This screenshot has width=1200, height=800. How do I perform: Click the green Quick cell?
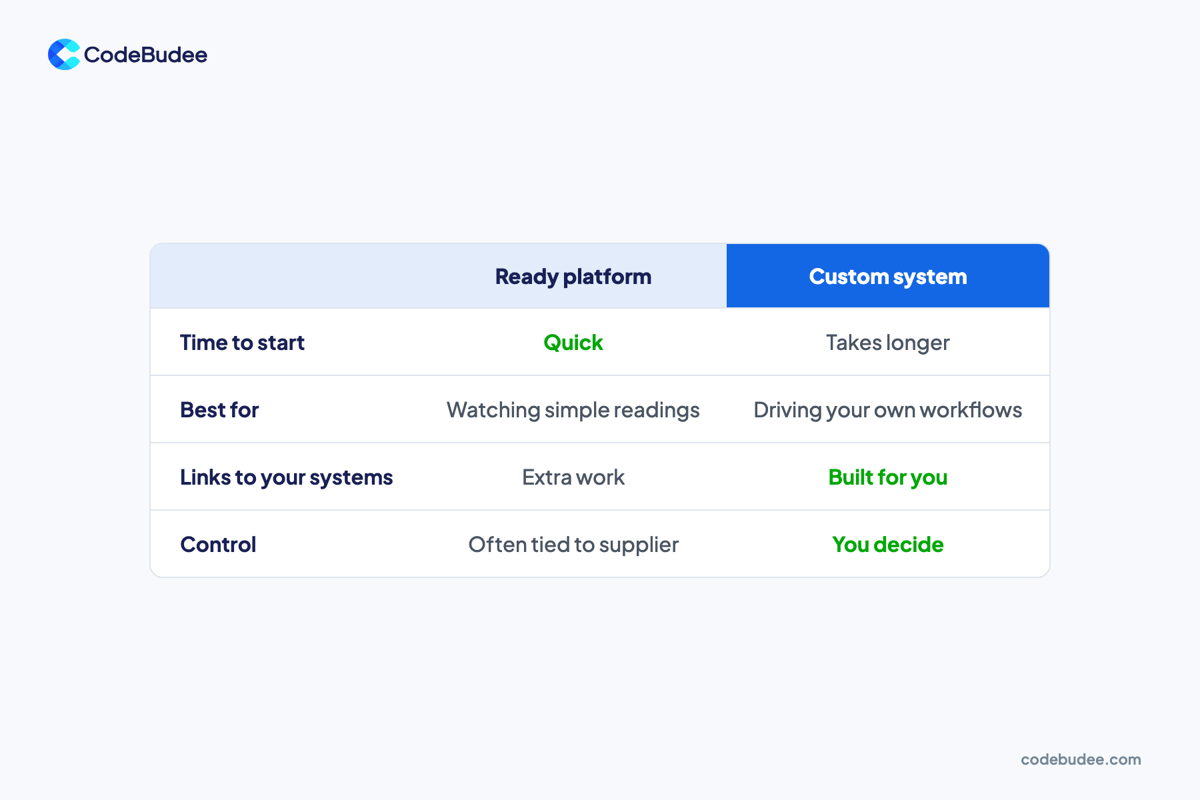(x=573, y=343)
